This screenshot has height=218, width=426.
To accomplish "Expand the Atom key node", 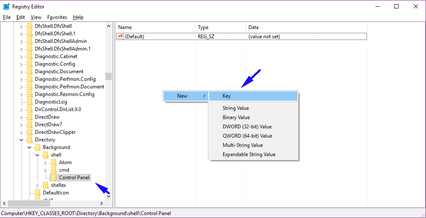I will pos(45,162).
